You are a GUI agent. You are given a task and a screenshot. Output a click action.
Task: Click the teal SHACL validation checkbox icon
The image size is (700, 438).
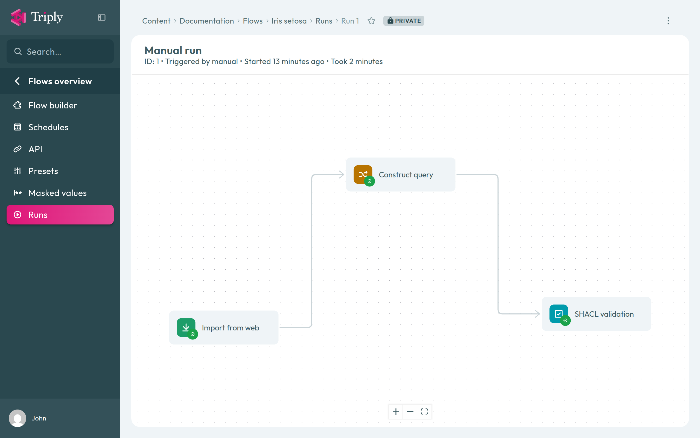(559, 313)
